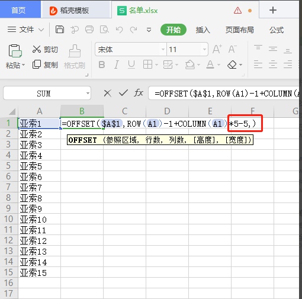Undo the last action
This screenshot has height=299, width=302.
(x=119, y=30)
